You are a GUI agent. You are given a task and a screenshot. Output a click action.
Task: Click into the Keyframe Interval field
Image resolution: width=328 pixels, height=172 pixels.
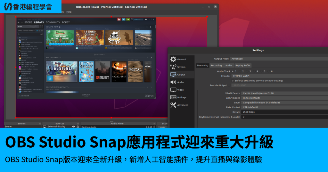tap(284, 117)
